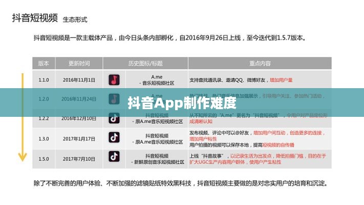Select date cell 2016年11月1日
Image resolution: width=364 pixels, height=205 pixels.
click(79, 80)
